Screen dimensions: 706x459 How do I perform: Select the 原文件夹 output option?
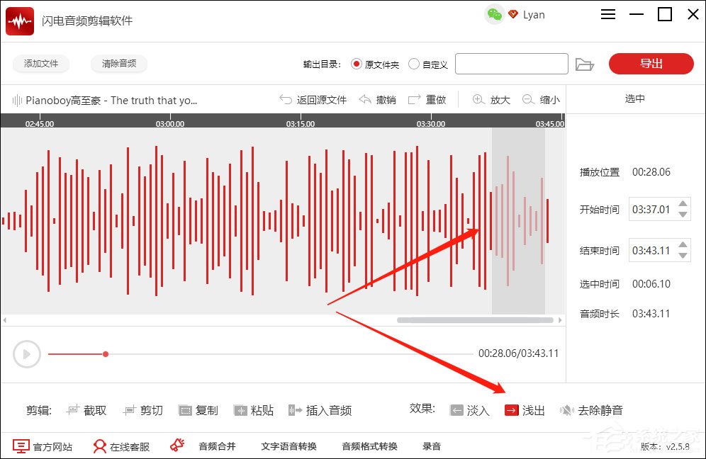(357, 64)
